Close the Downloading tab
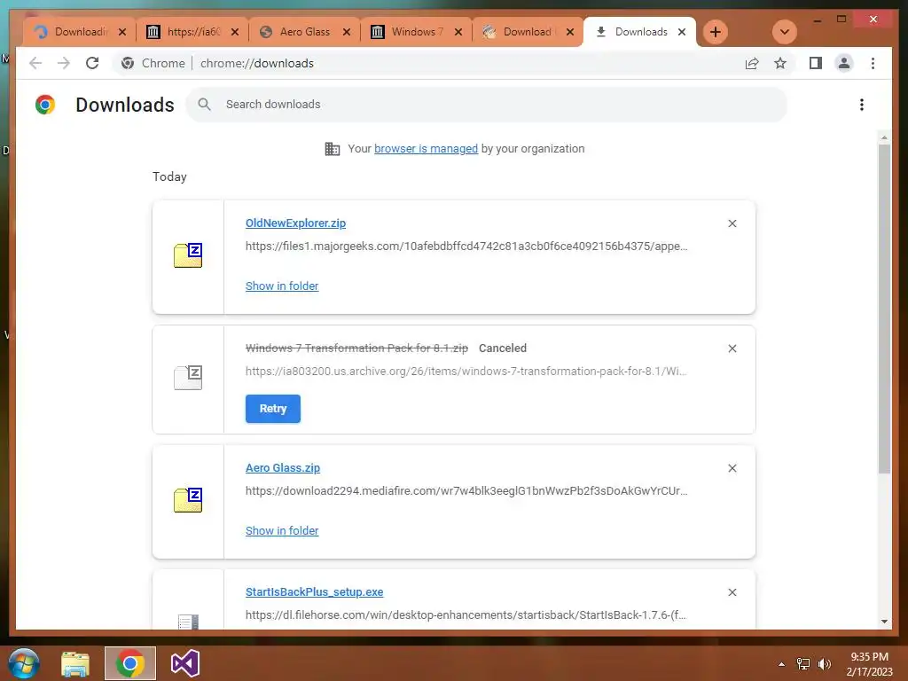 (122, 32)
